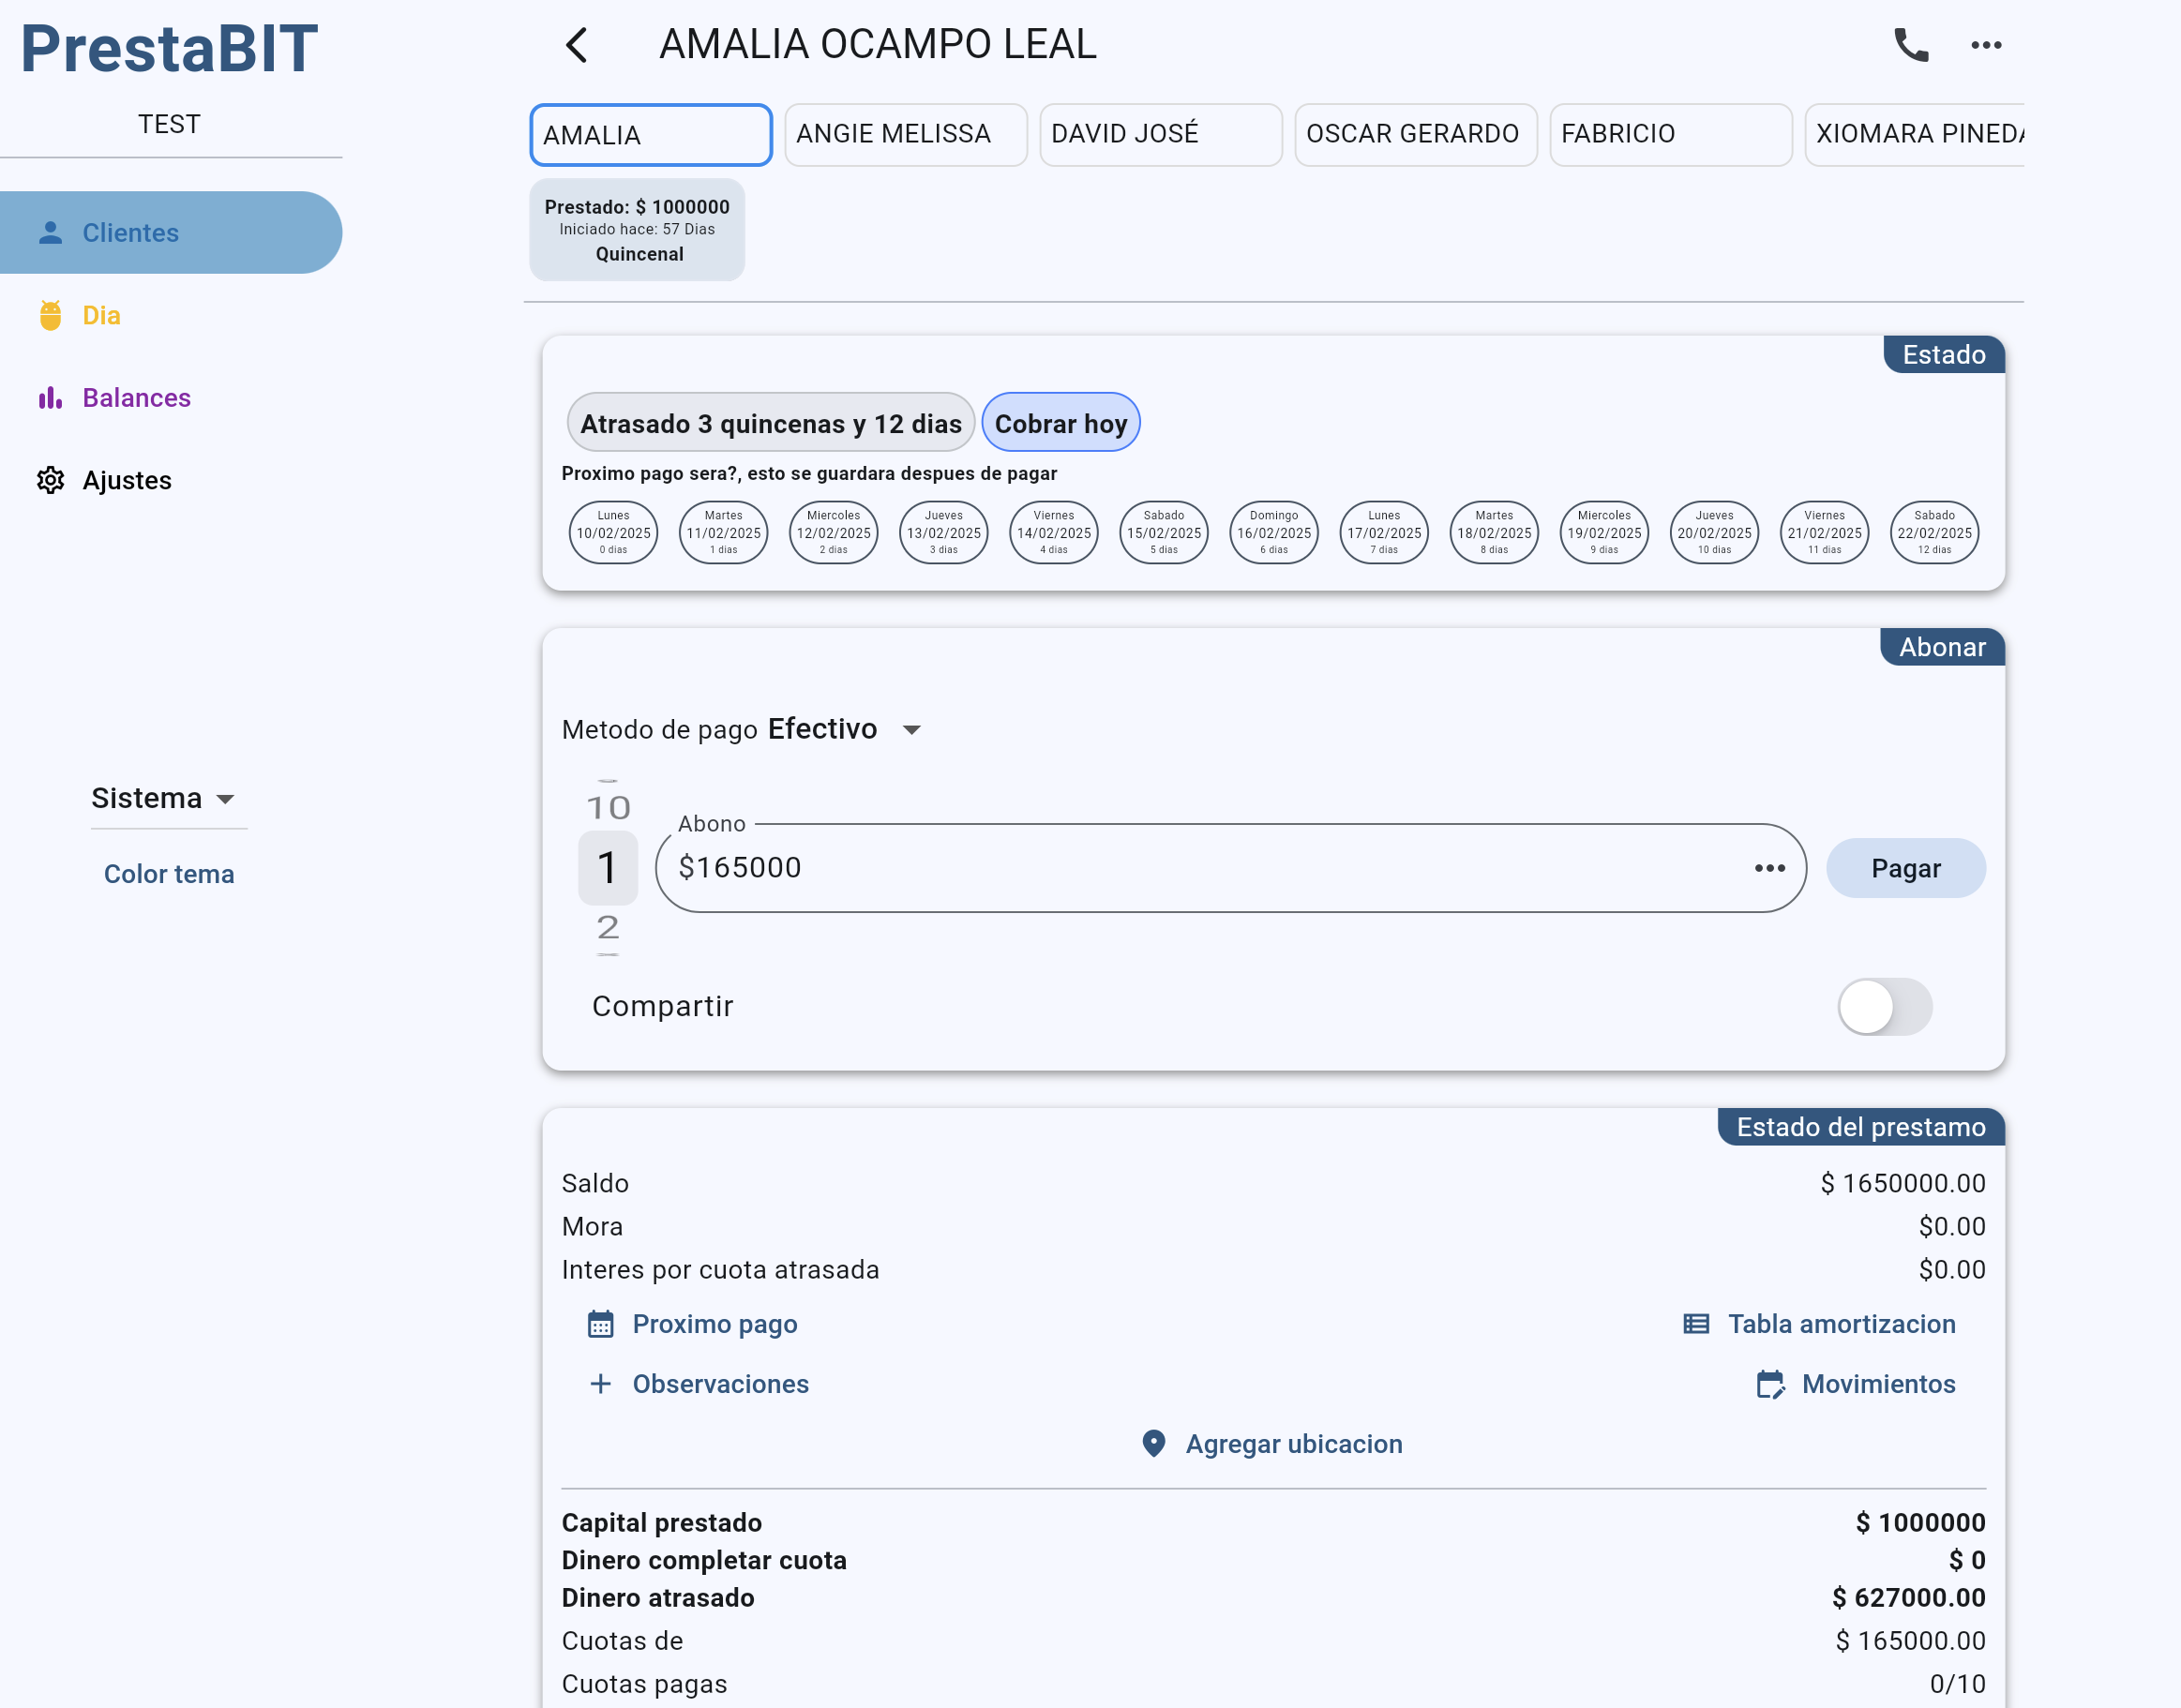
Task: Click the Color tema link
Action: click(169, 873)
